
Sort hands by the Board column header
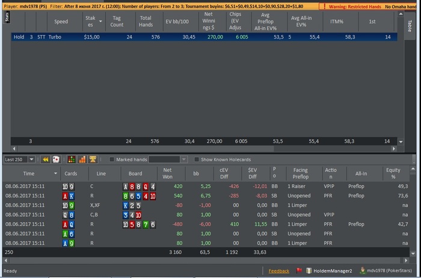tap(135, 173)
